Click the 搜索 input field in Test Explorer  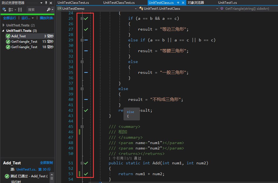36,9
